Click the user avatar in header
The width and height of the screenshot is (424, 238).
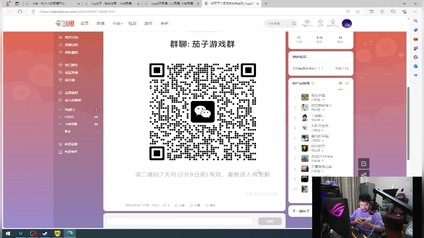[x=347, y=23]
